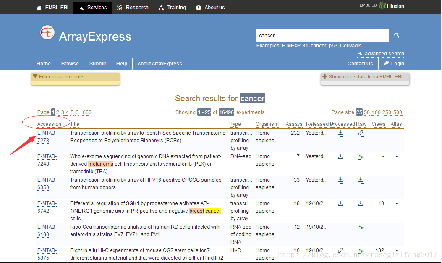Click the highlighted word melanoma
This screenshot has height=263, width=442.
[x=101, y=164]
